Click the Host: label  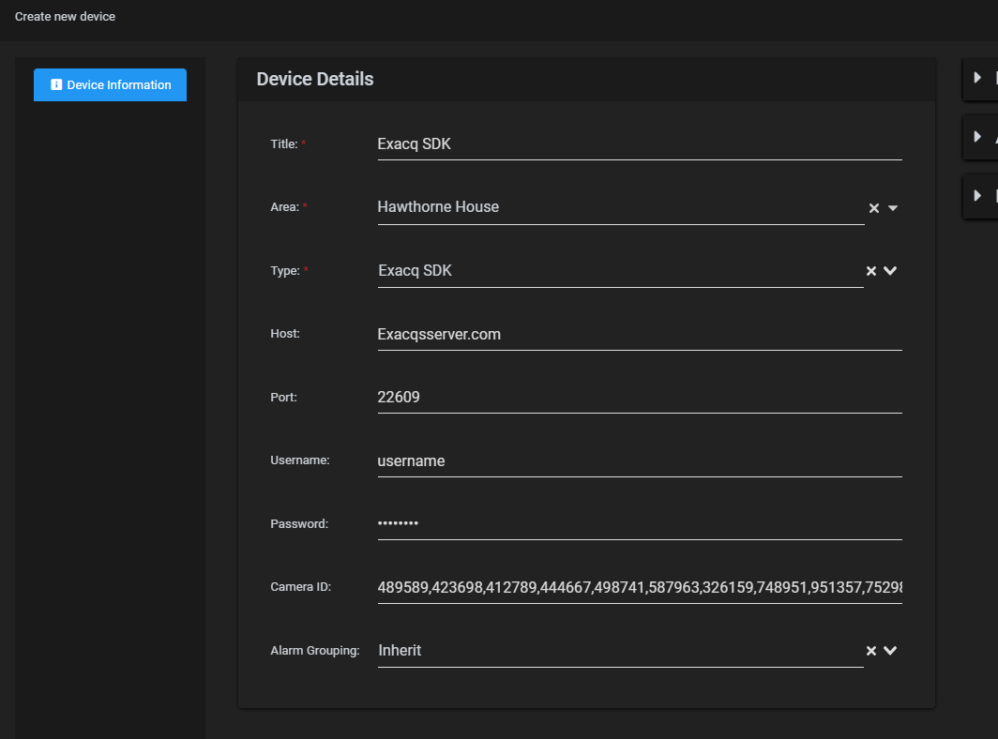pos(285,334)
